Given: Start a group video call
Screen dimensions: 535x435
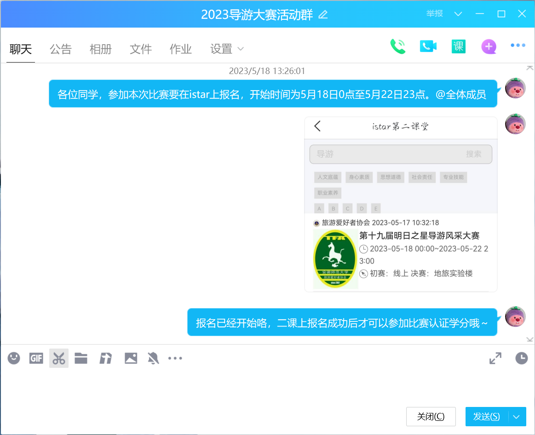Looking at the screenshot, I should point(428,46).
